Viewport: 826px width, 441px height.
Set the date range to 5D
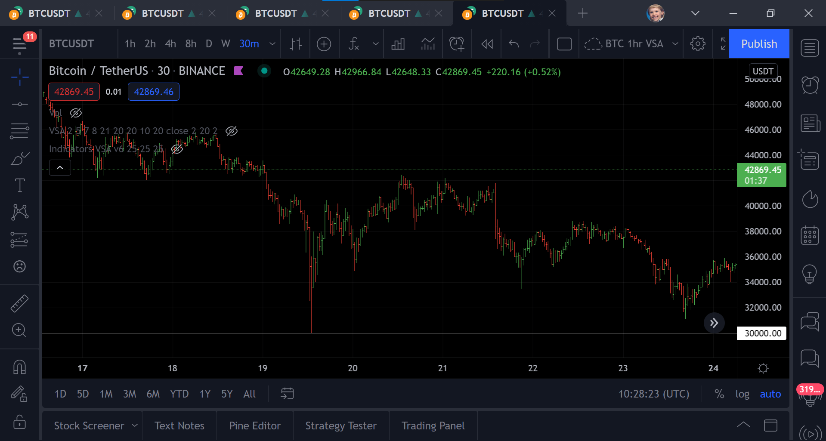pyautogui.click(x=83, y=394)
